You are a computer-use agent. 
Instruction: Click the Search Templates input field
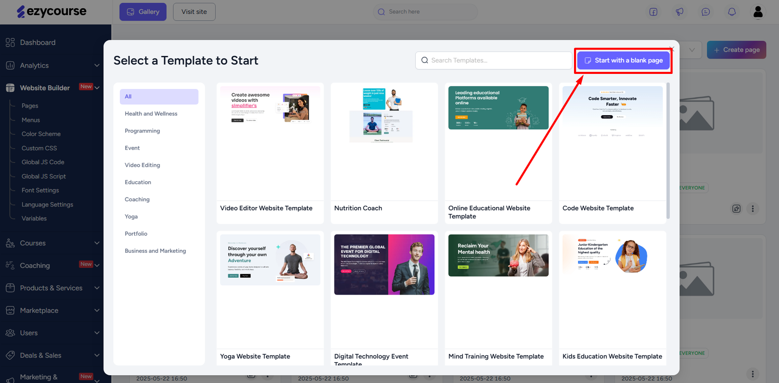pyautogui.click(x=497, y=60)
